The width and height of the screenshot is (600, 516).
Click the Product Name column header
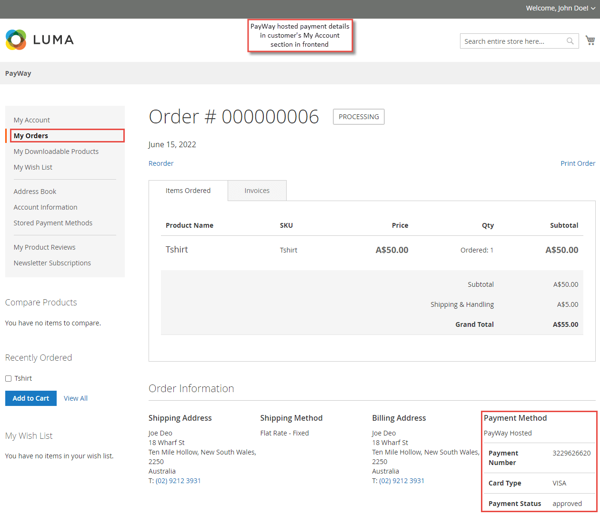click(190, 225)
